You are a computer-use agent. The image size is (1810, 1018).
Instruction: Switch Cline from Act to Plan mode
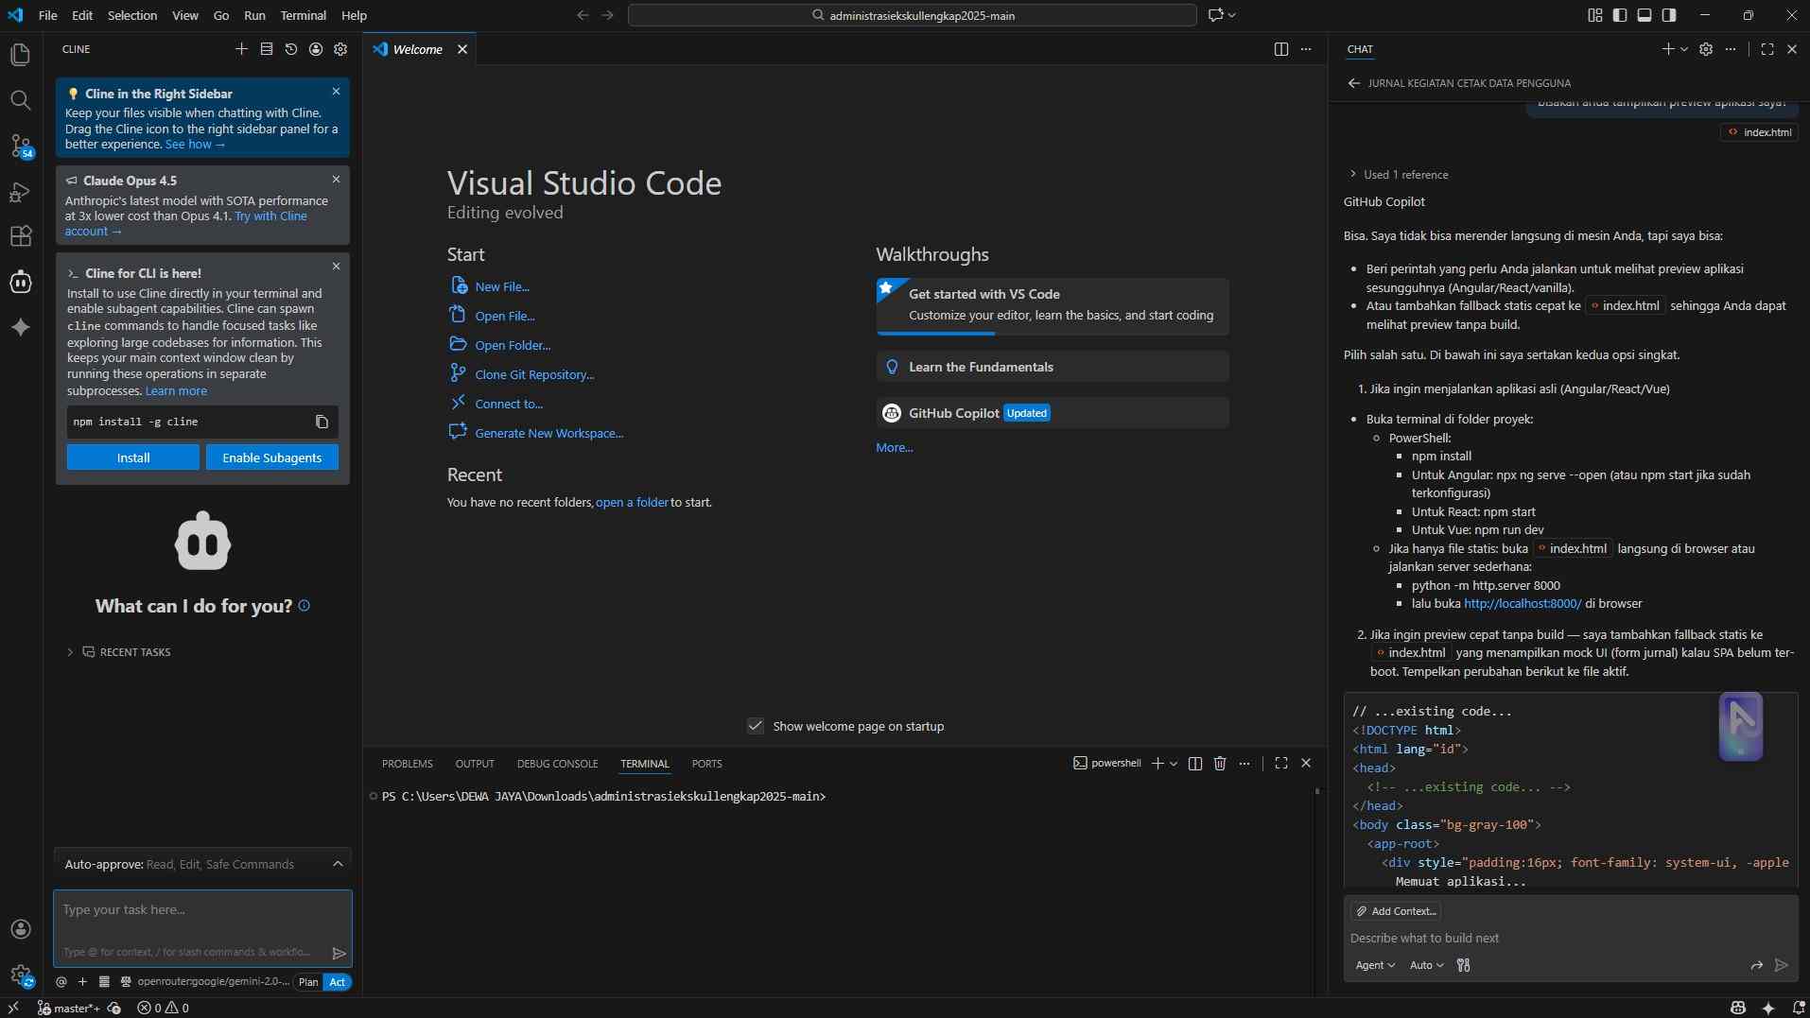pyautogui.click(x=307, y=982)
